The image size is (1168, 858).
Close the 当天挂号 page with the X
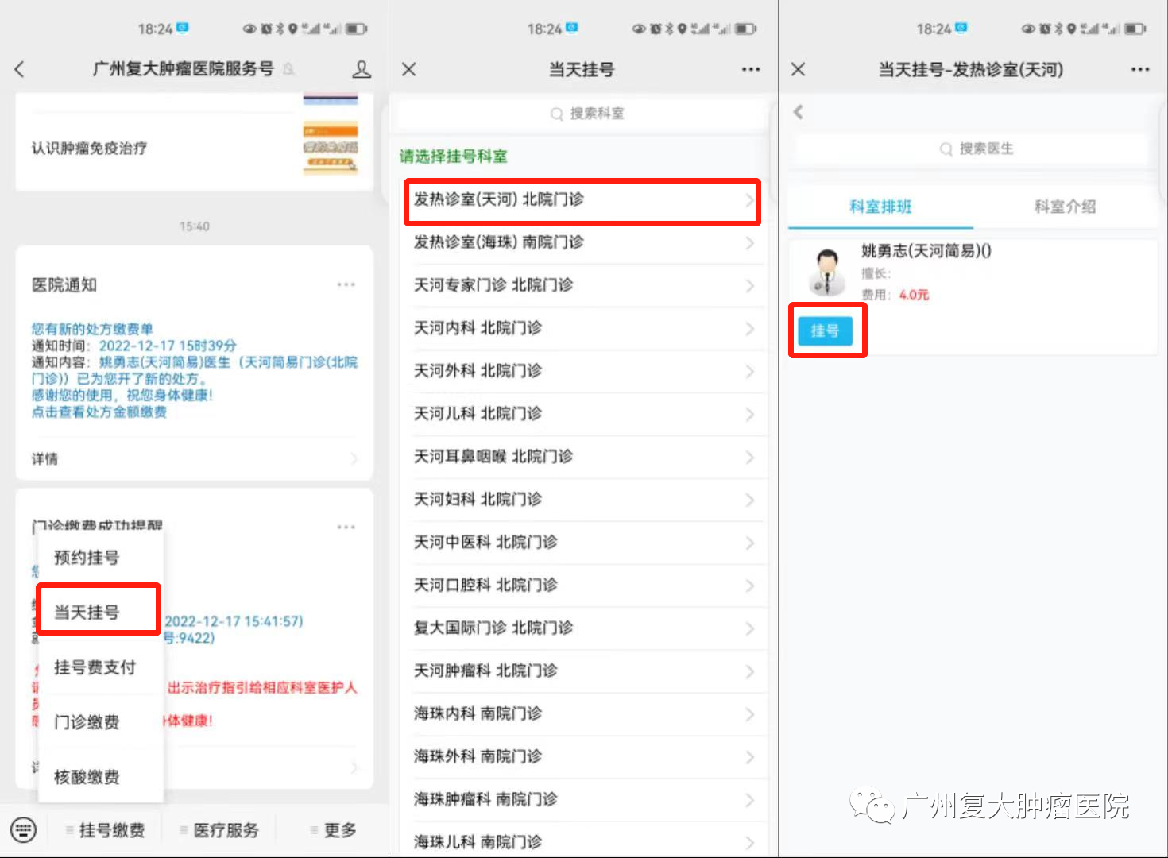pos(409,69)
